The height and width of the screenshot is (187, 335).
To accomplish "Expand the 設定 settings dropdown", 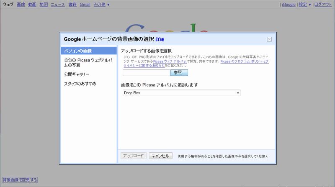I will click(305, 5).
